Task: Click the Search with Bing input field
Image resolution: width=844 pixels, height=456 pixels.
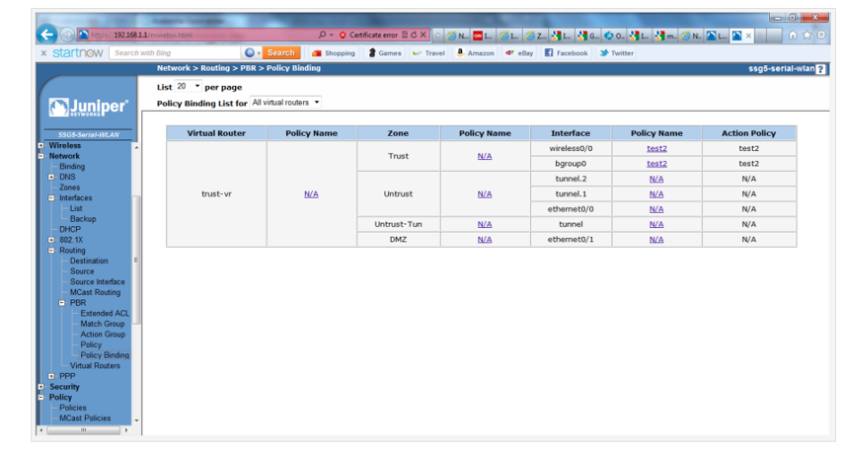Action: pos(175,53)
